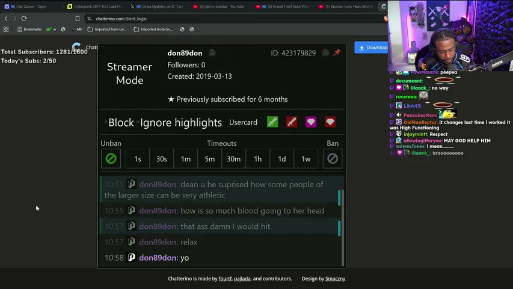Open the pajlada link in the footer
The width and height of the screenshot is (513, 289).
[242, 279]
